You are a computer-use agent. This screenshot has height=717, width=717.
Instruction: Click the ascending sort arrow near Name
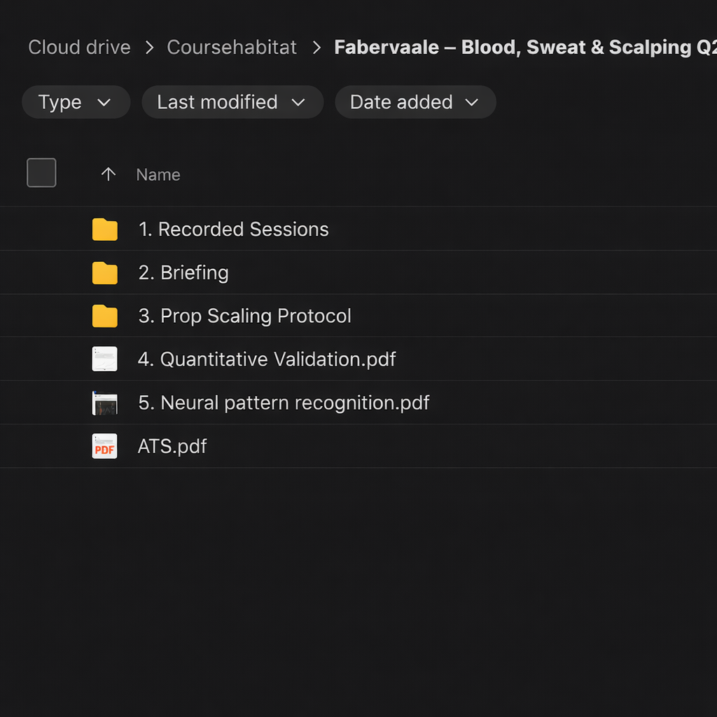point(109,174)
